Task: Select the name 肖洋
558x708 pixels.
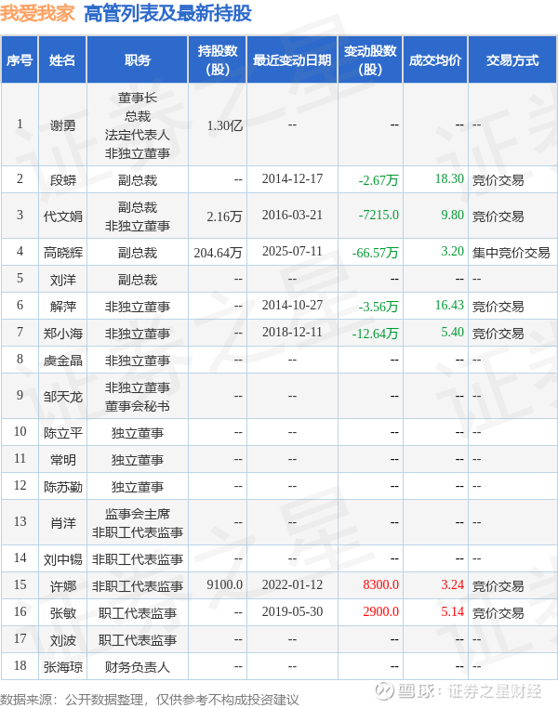Action: 63,523
